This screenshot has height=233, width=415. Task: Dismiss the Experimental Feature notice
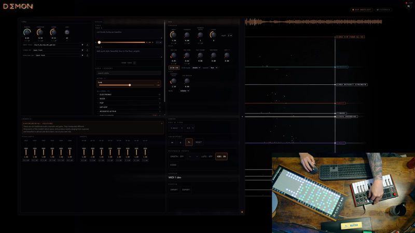coord(162,123)
